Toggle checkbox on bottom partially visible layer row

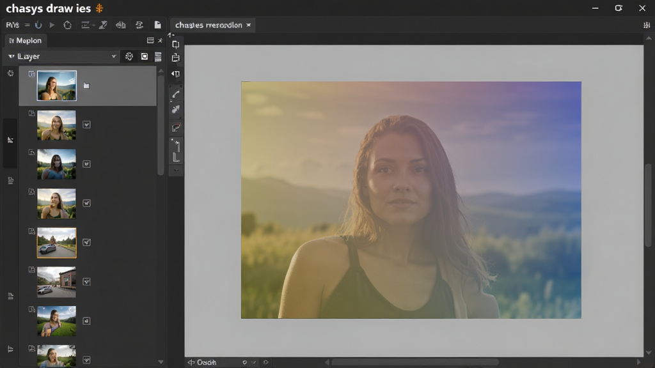[86, 360]
